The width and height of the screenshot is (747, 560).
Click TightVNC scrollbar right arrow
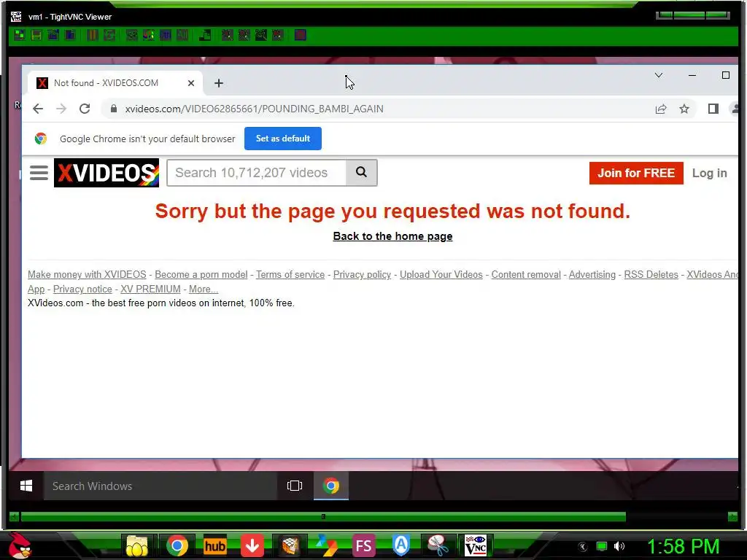coord(732,517)
